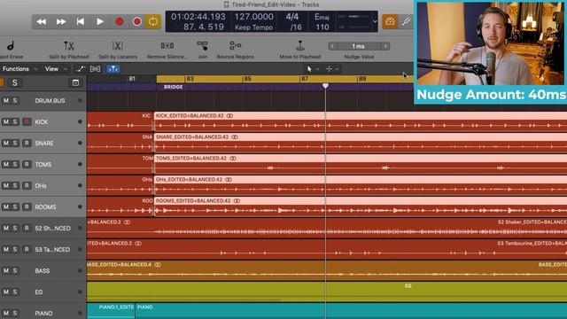The width and height of the screenshot is (567, 319).
Task: Click the 4/4 time signature display
Action: point(292,17)
